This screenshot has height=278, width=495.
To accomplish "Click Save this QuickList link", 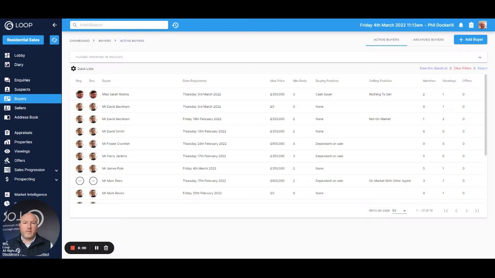I will 434,68.
